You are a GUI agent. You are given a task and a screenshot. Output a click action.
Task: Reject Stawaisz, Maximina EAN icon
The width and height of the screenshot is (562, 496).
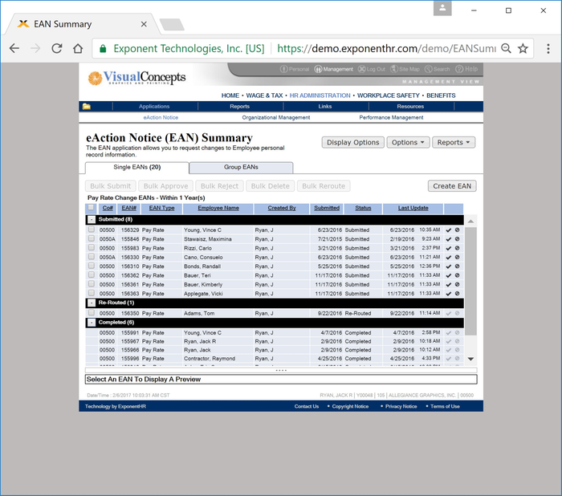(458, 239)
